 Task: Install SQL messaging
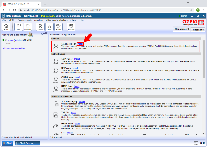(x=82, y=102)
